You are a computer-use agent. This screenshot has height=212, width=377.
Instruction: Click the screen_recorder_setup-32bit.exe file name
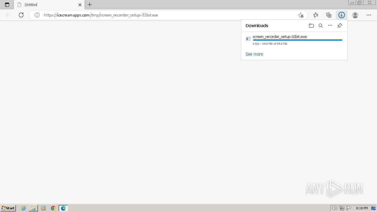tap(280, 37)
